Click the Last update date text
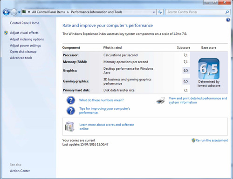 [85, 145]
